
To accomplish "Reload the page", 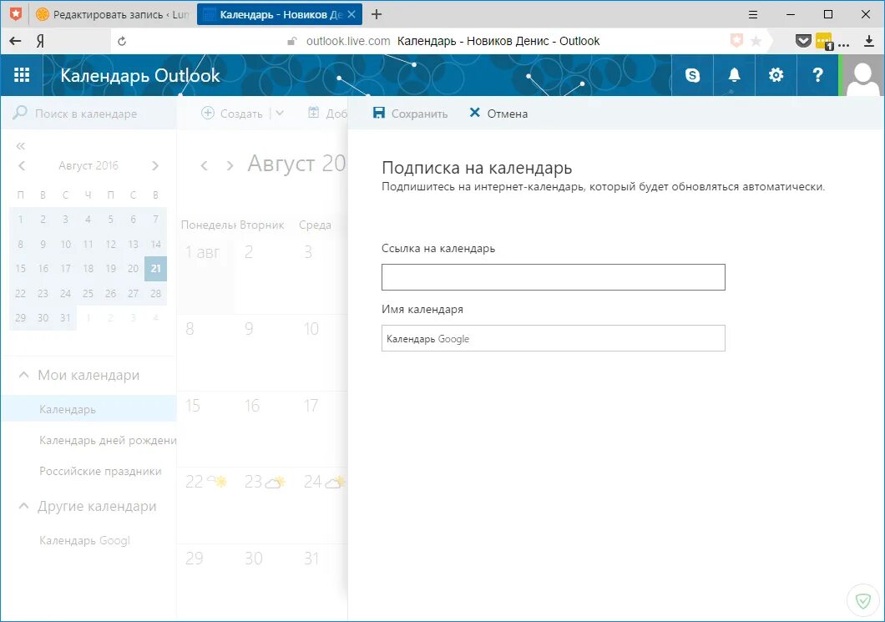I will [121, 41].
